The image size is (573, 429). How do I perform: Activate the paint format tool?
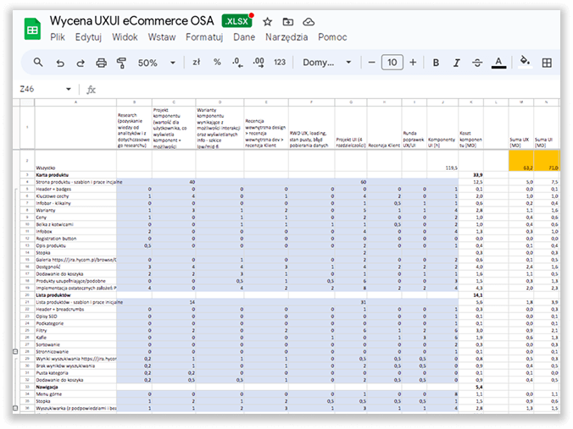tap(121, 63)
